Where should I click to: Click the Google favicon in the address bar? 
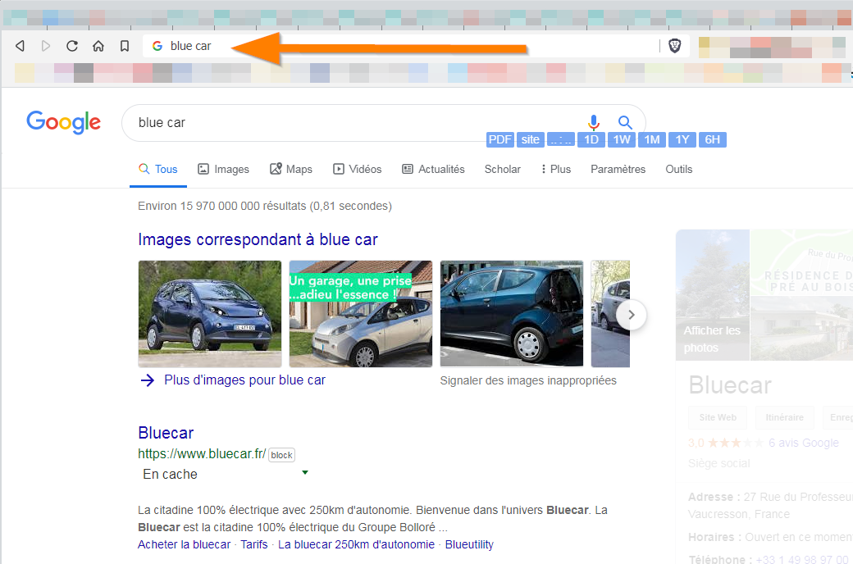tap(157, 46)
